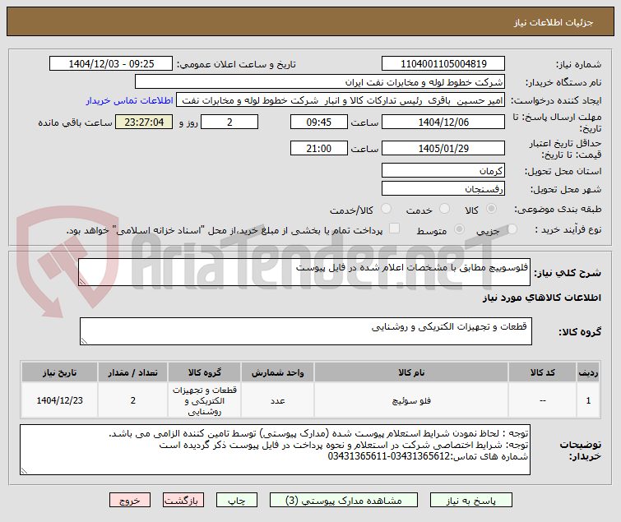Click the تعداد / مقدار column header
This screenshot has width=621, height=522.
[x=132, y=372]
